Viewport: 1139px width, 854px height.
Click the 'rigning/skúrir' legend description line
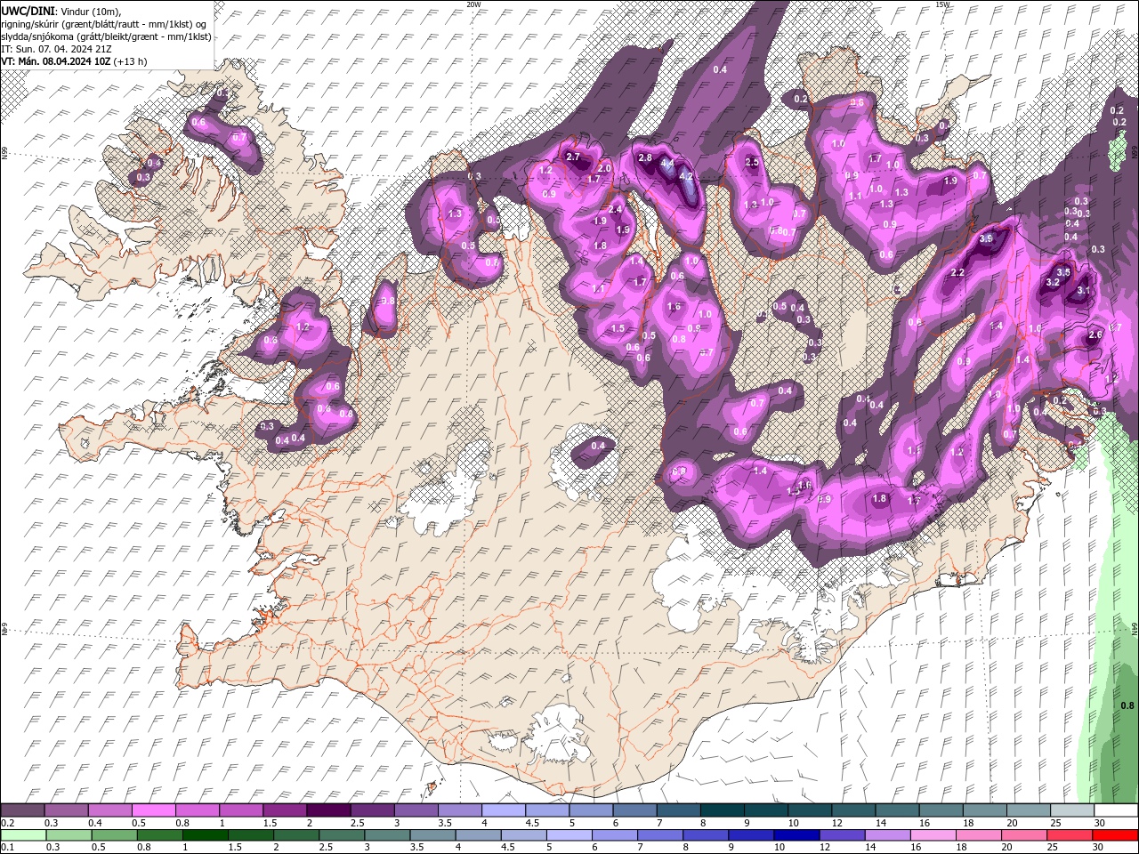pos(103,24)
